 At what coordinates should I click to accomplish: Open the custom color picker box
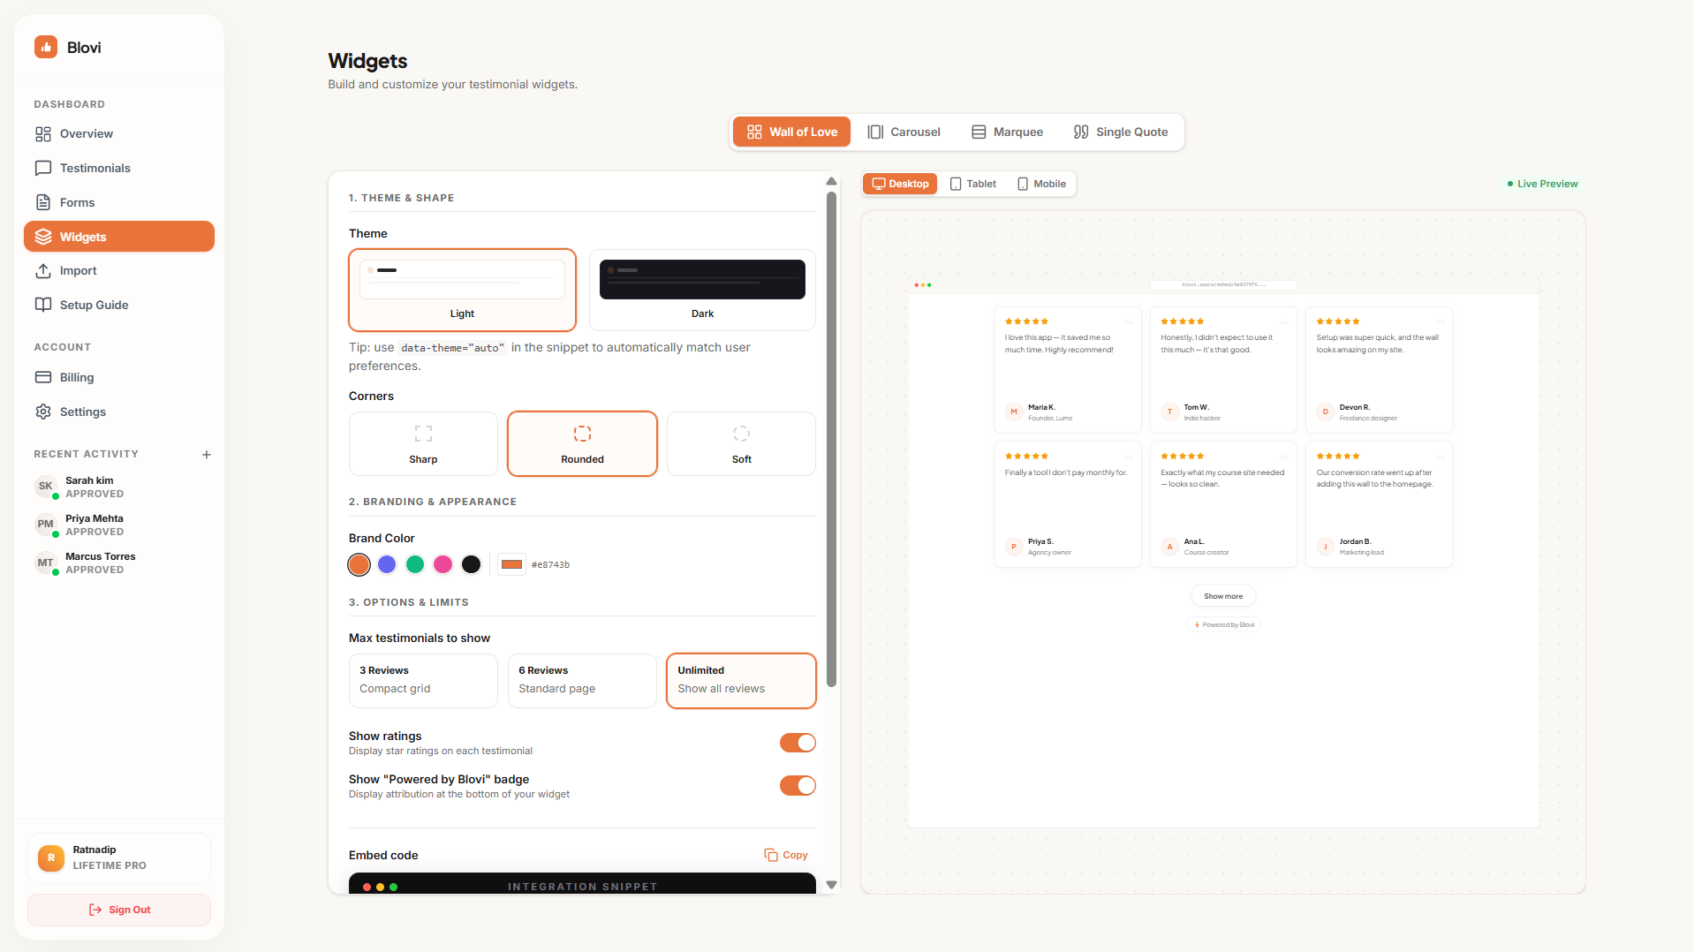511,564
